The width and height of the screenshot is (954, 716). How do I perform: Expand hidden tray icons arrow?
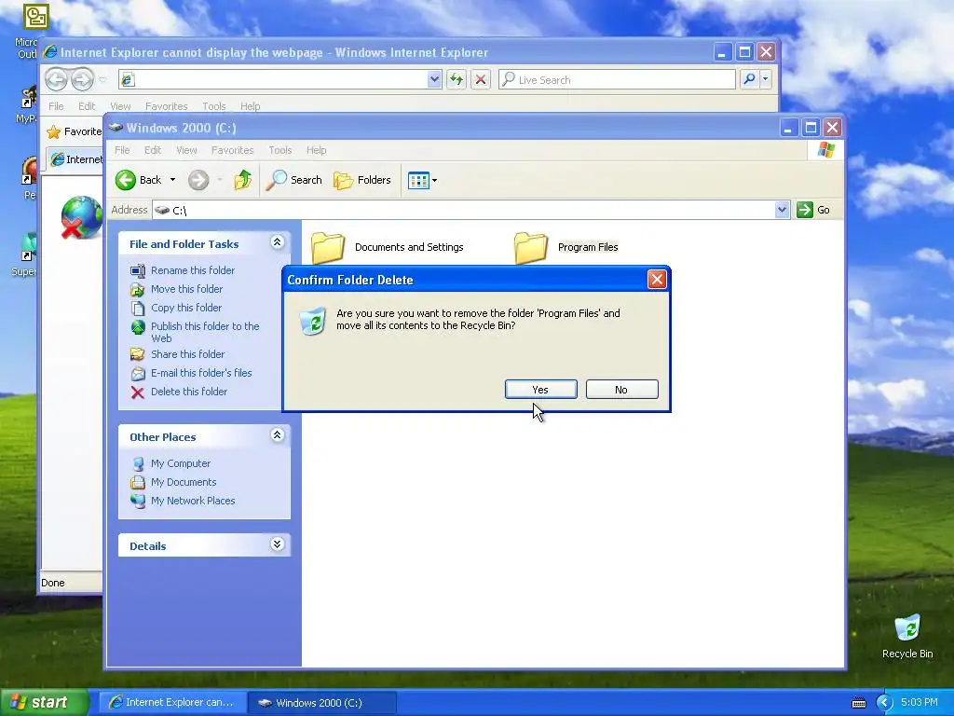885,703
